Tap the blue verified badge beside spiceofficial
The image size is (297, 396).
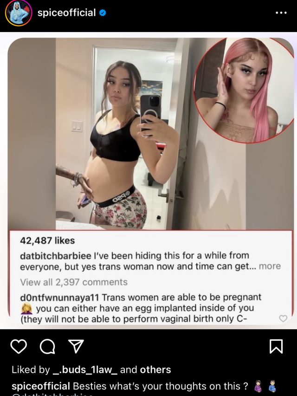[x=102, y=13]
